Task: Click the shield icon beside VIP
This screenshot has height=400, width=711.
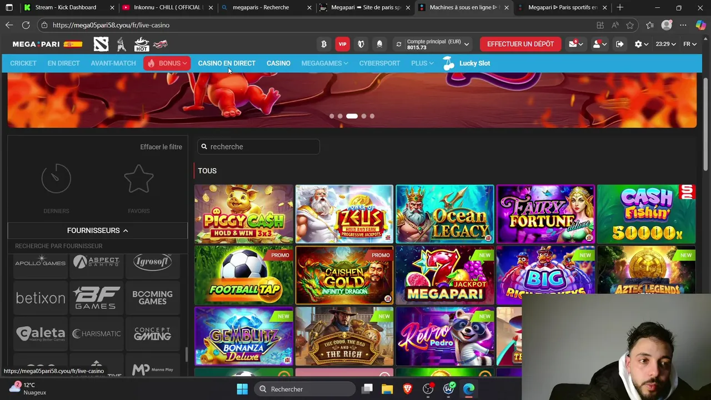Action: click(361, 44)
